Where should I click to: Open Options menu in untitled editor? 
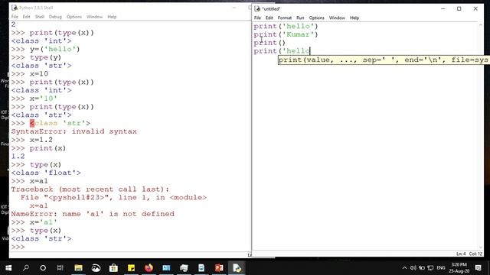[316, 18]
